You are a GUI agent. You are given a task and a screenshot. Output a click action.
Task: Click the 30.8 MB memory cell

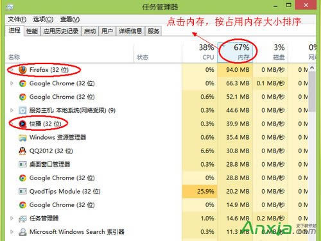point(235,151)
